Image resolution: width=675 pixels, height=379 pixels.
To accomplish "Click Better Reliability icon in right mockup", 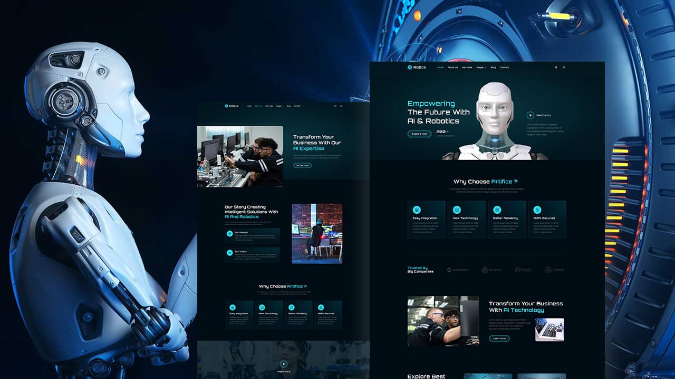I will coord(497,210).
